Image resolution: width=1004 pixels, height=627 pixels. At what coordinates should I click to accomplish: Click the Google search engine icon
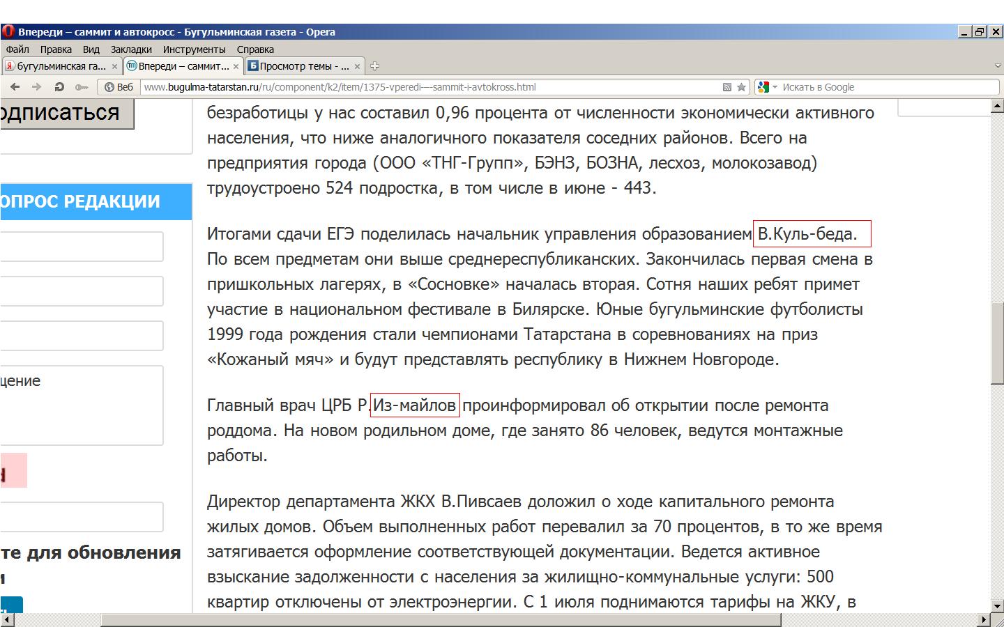(763, 87)
